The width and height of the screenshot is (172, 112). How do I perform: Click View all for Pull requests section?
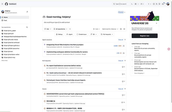[x=121, y=61]
